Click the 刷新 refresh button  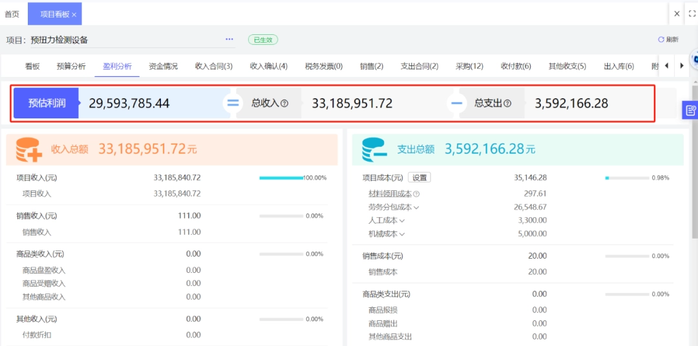[668, 39]
